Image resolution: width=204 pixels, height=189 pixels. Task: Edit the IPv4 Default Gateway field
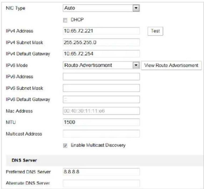click(101, 54)
